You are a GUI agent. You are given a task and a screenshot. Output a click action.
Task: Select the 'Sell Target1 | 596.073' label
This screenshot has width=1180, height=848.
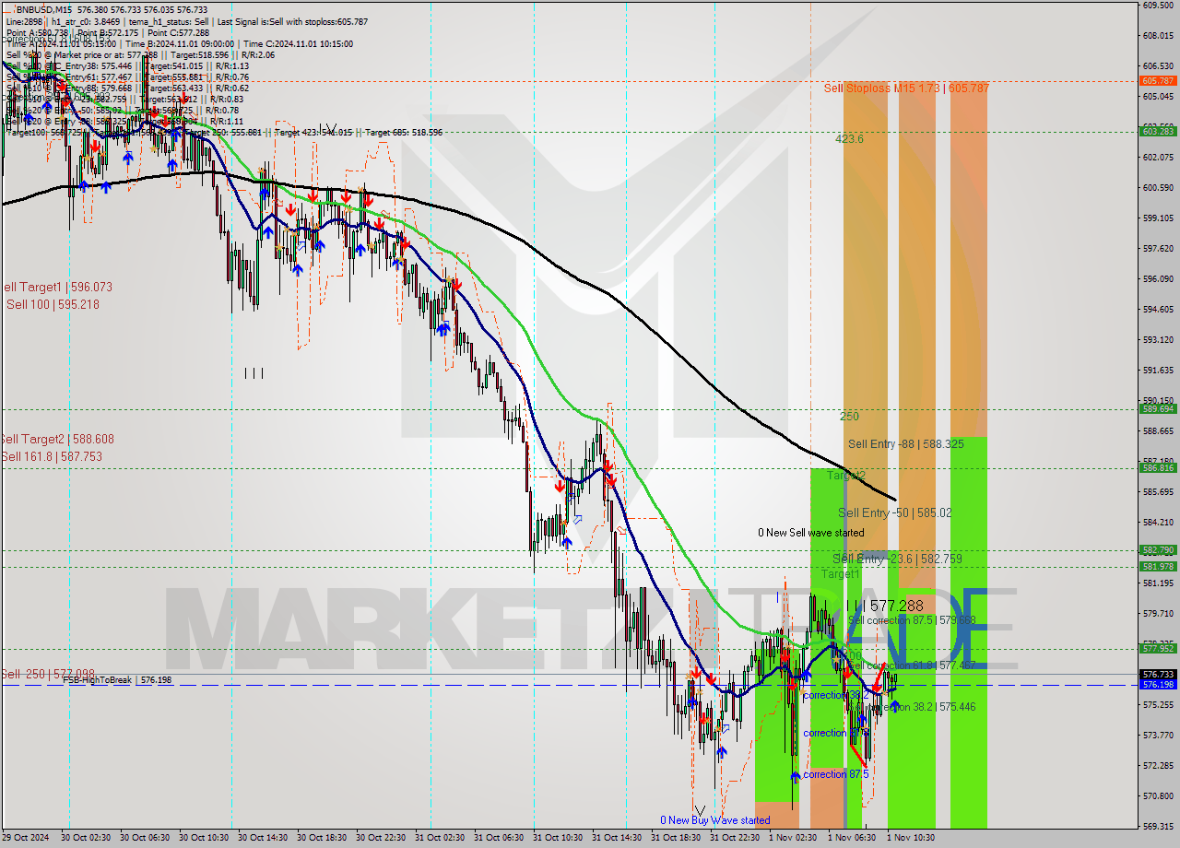point(56,287)
